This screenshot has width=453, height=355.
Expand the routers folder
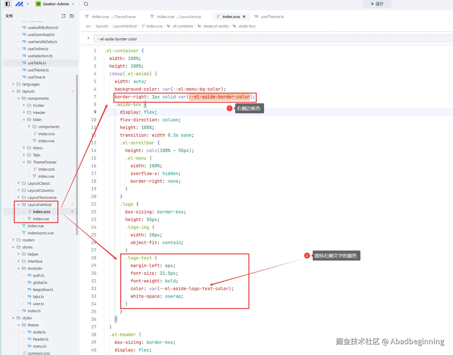pos(28,240)
